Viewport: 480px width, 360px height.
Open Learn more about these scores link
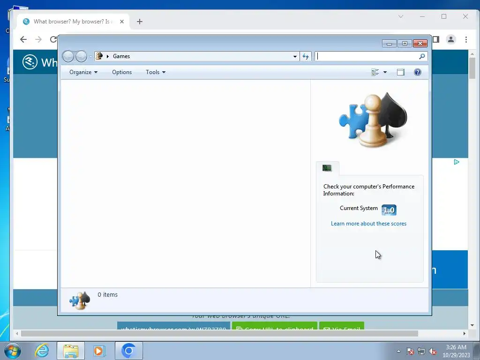click(368, 224)
